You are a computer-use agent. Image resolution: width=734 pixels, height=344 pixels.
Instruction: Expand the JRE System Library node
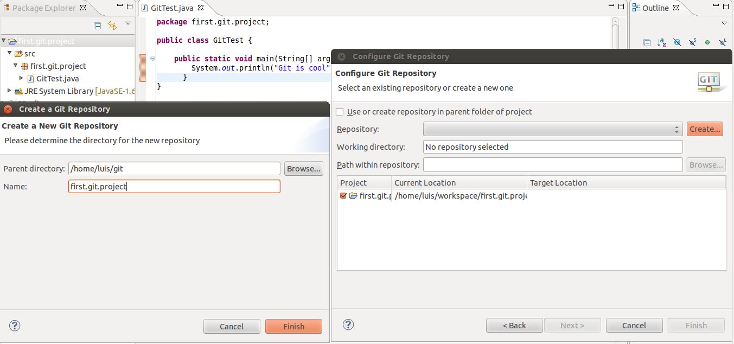tap(9, 91)
